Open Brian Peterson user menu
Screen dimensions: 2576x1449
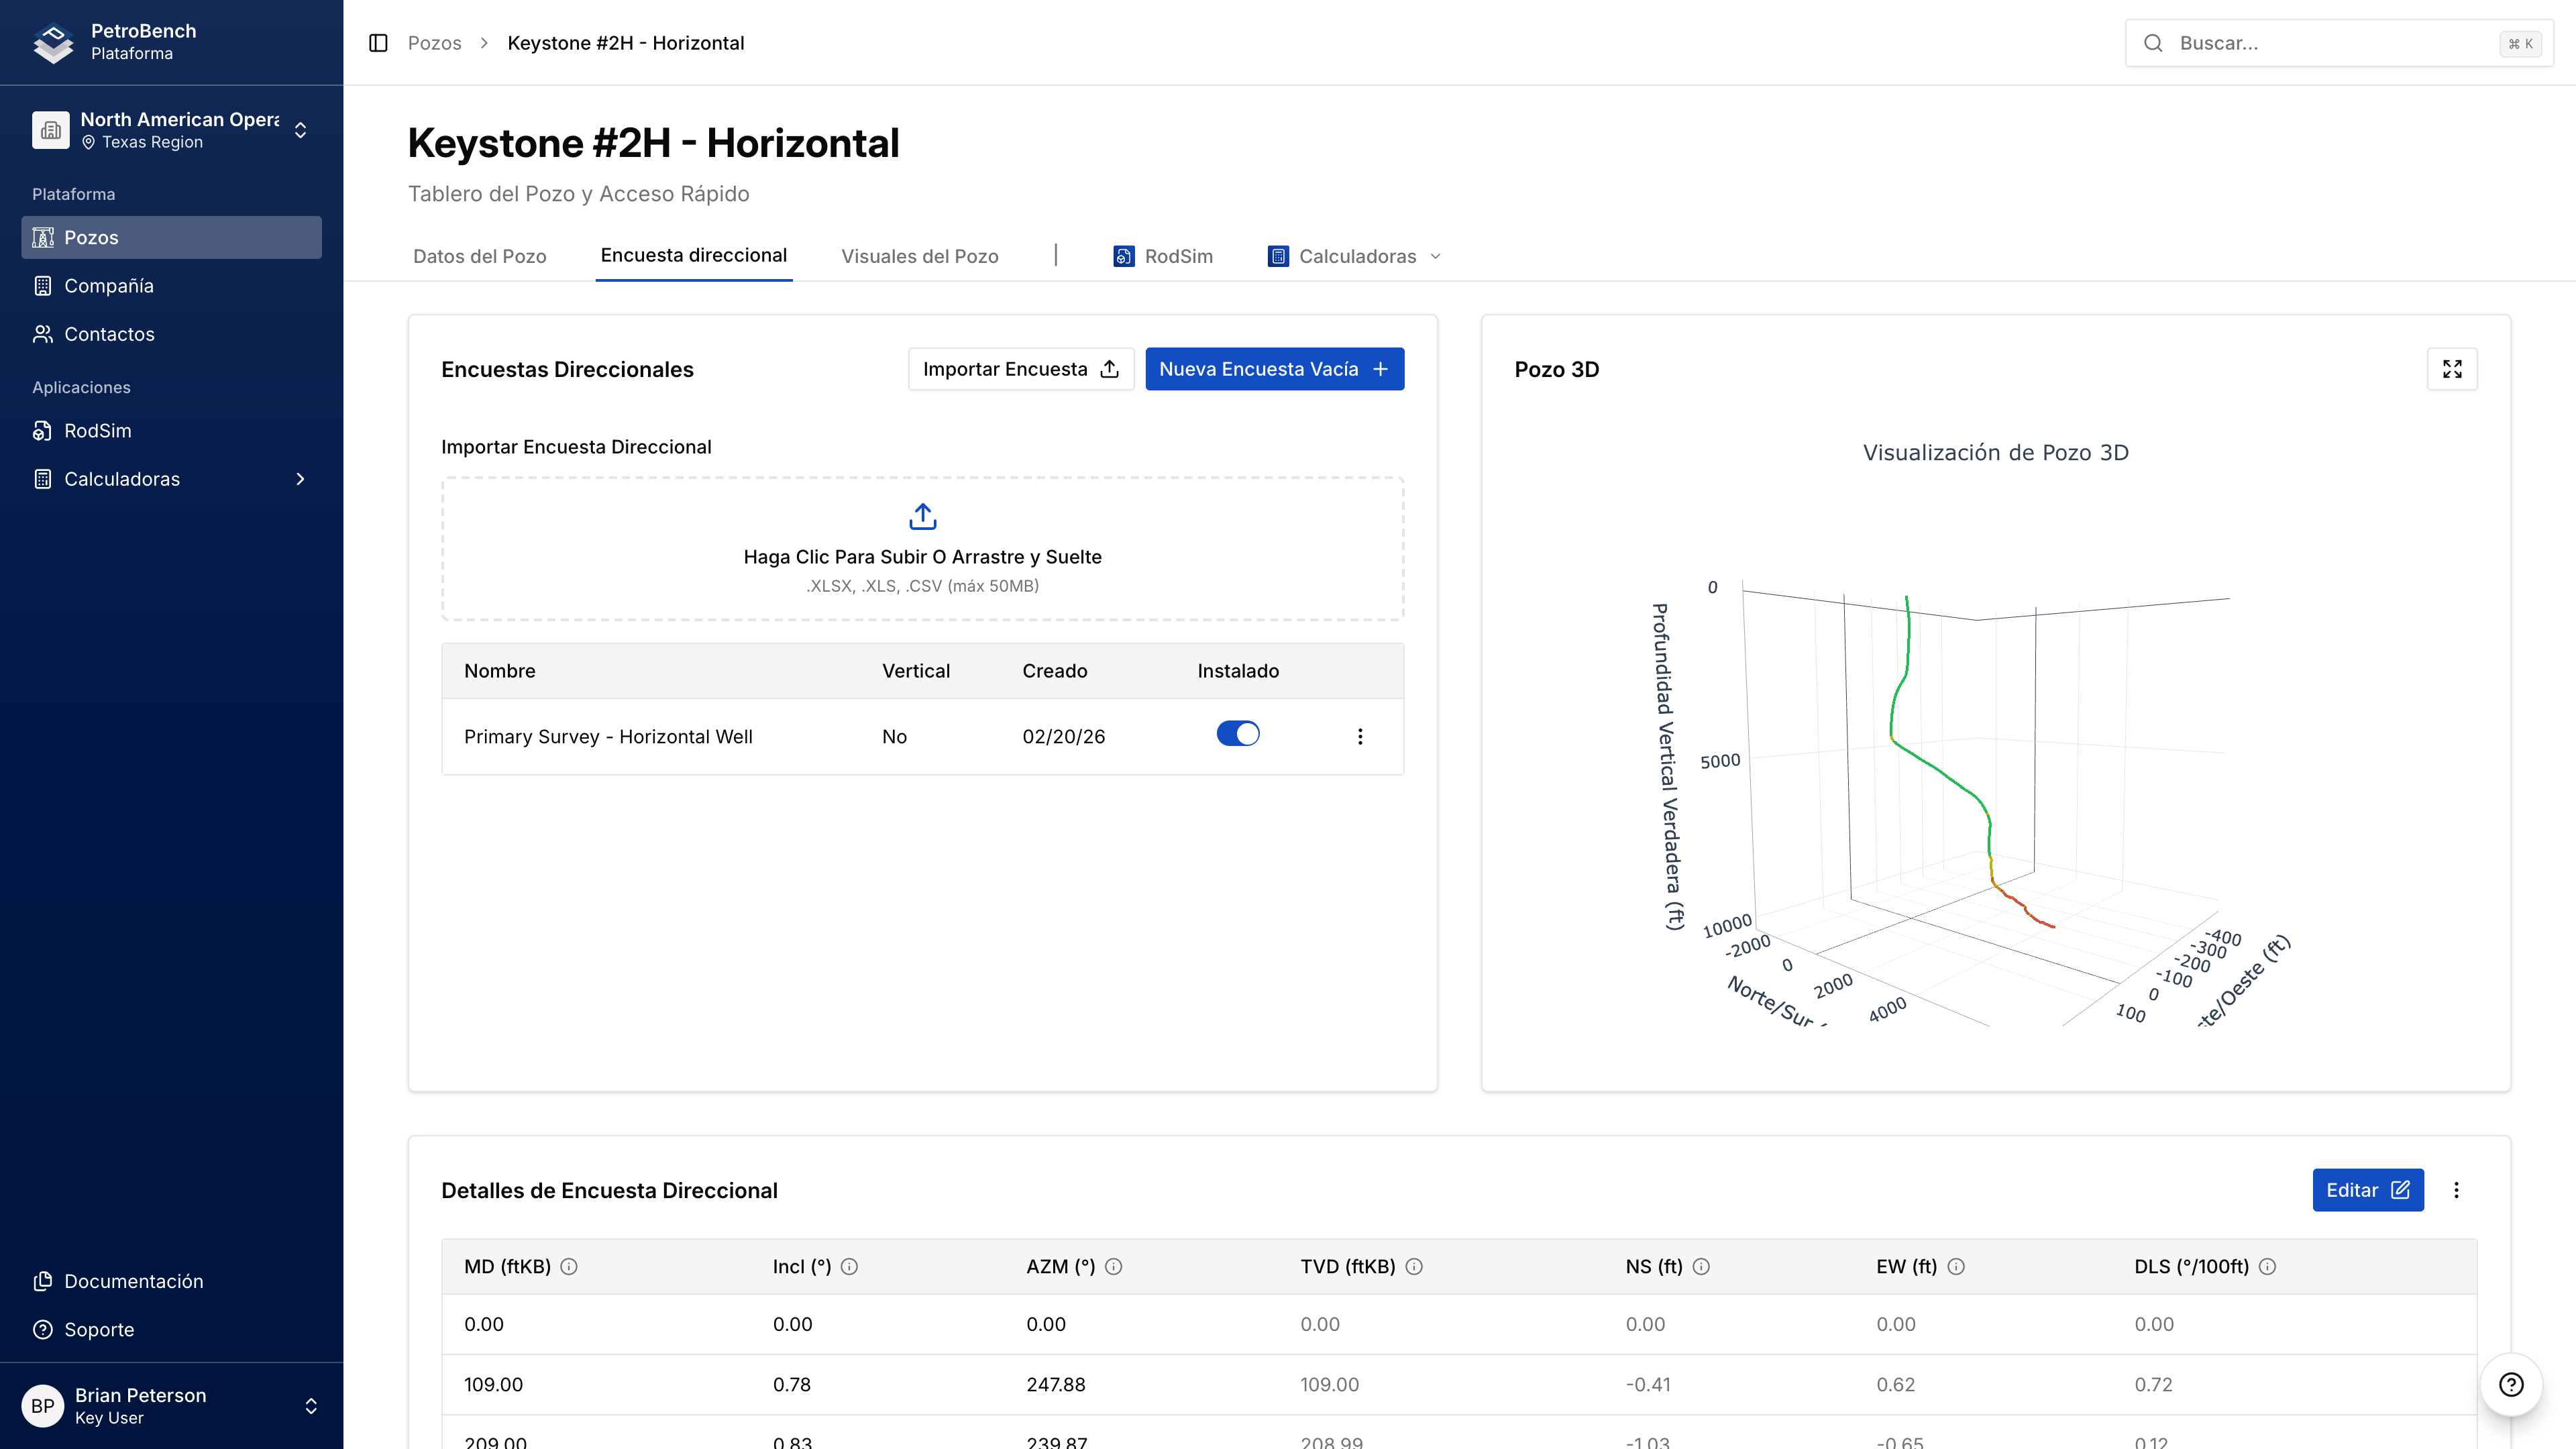(x=171, y=1405)
